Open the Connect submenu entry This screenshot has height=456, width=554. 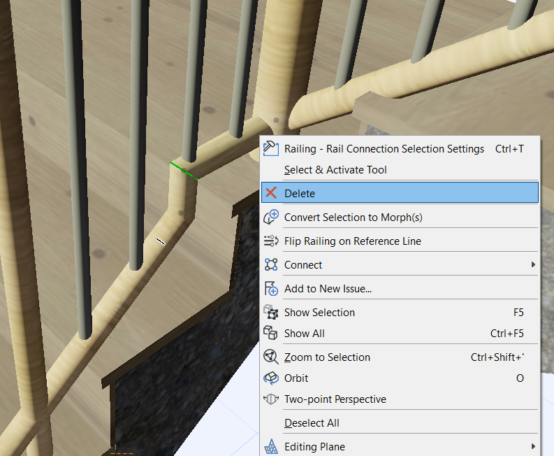400,264
